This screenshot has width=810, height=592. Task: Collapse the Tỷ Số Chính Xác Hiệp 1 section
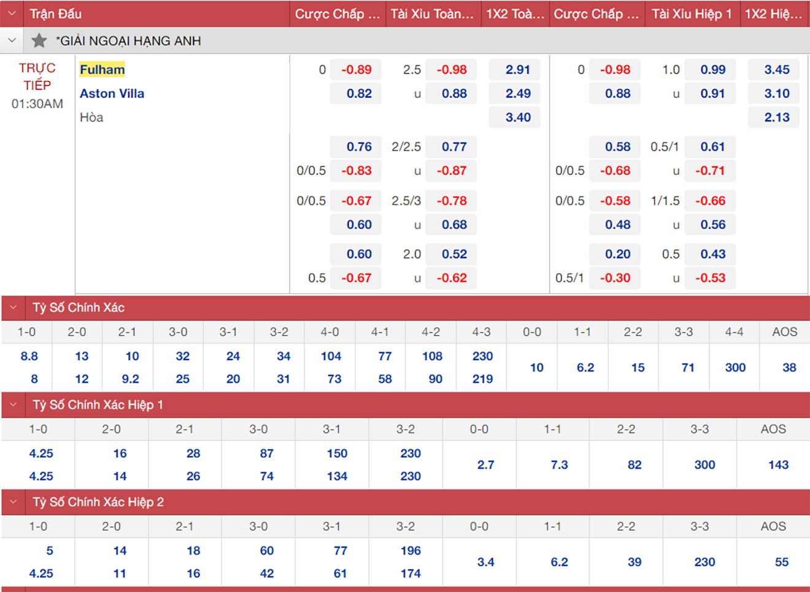click(x=13, y=405)
